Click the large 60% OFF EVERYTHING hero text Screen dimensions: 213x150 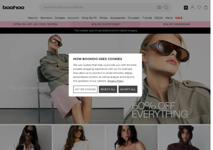click(160, 110)
